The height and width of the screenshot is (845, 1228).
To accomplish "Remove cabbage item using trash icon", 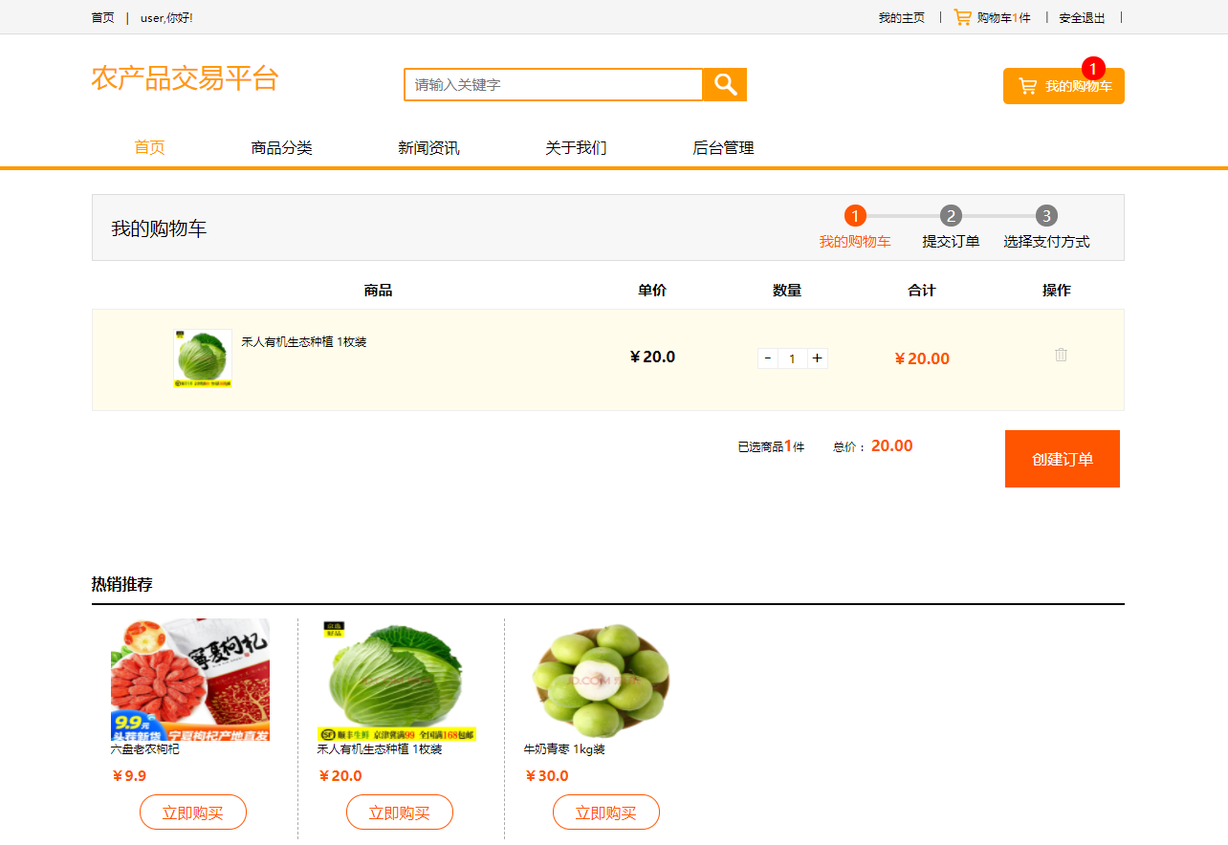I will coord(1060,355).
